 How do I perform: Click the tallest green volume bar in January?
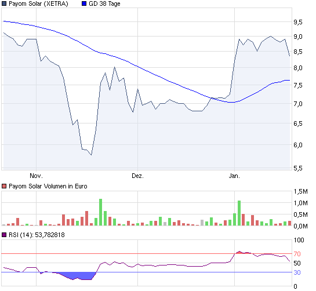click(239, 213)
